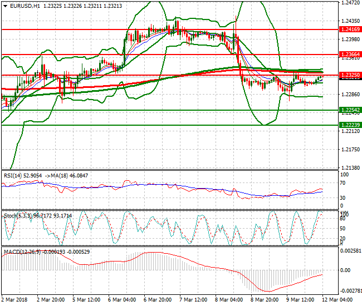Click the RSI(14) indicator label
362x306 pixels.
click(x=16, y=175)
